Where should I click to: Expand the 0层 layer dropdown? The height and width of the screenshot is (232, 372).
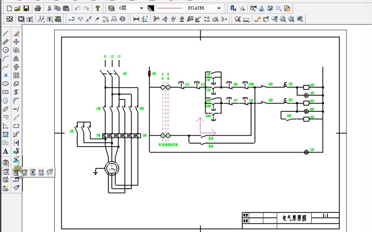point(141,8)
